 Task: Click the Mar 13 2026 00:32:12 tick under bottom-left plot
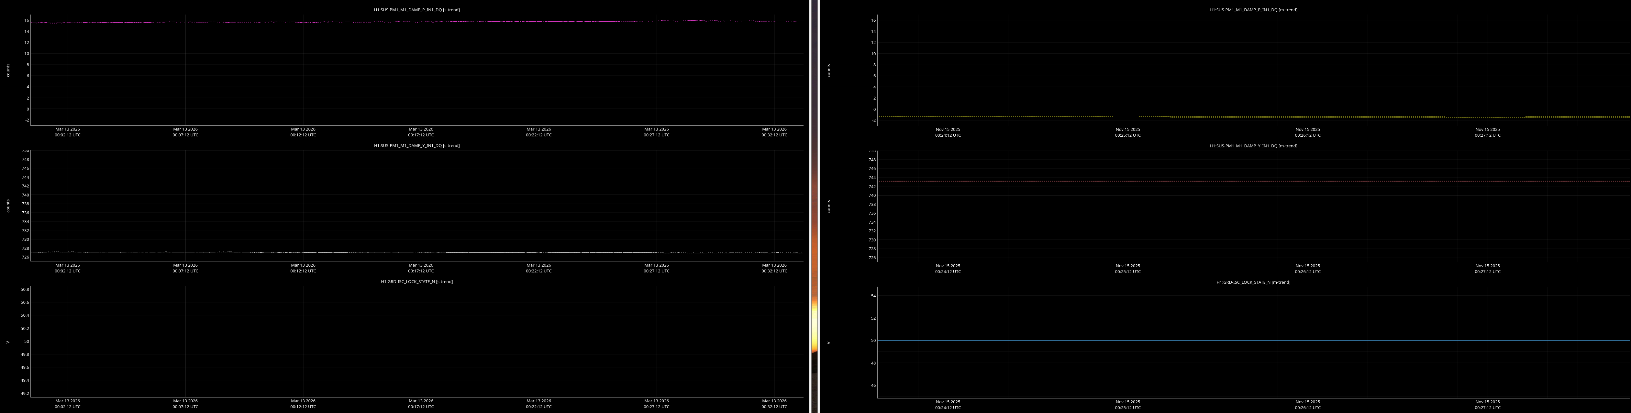coord(774,404)
